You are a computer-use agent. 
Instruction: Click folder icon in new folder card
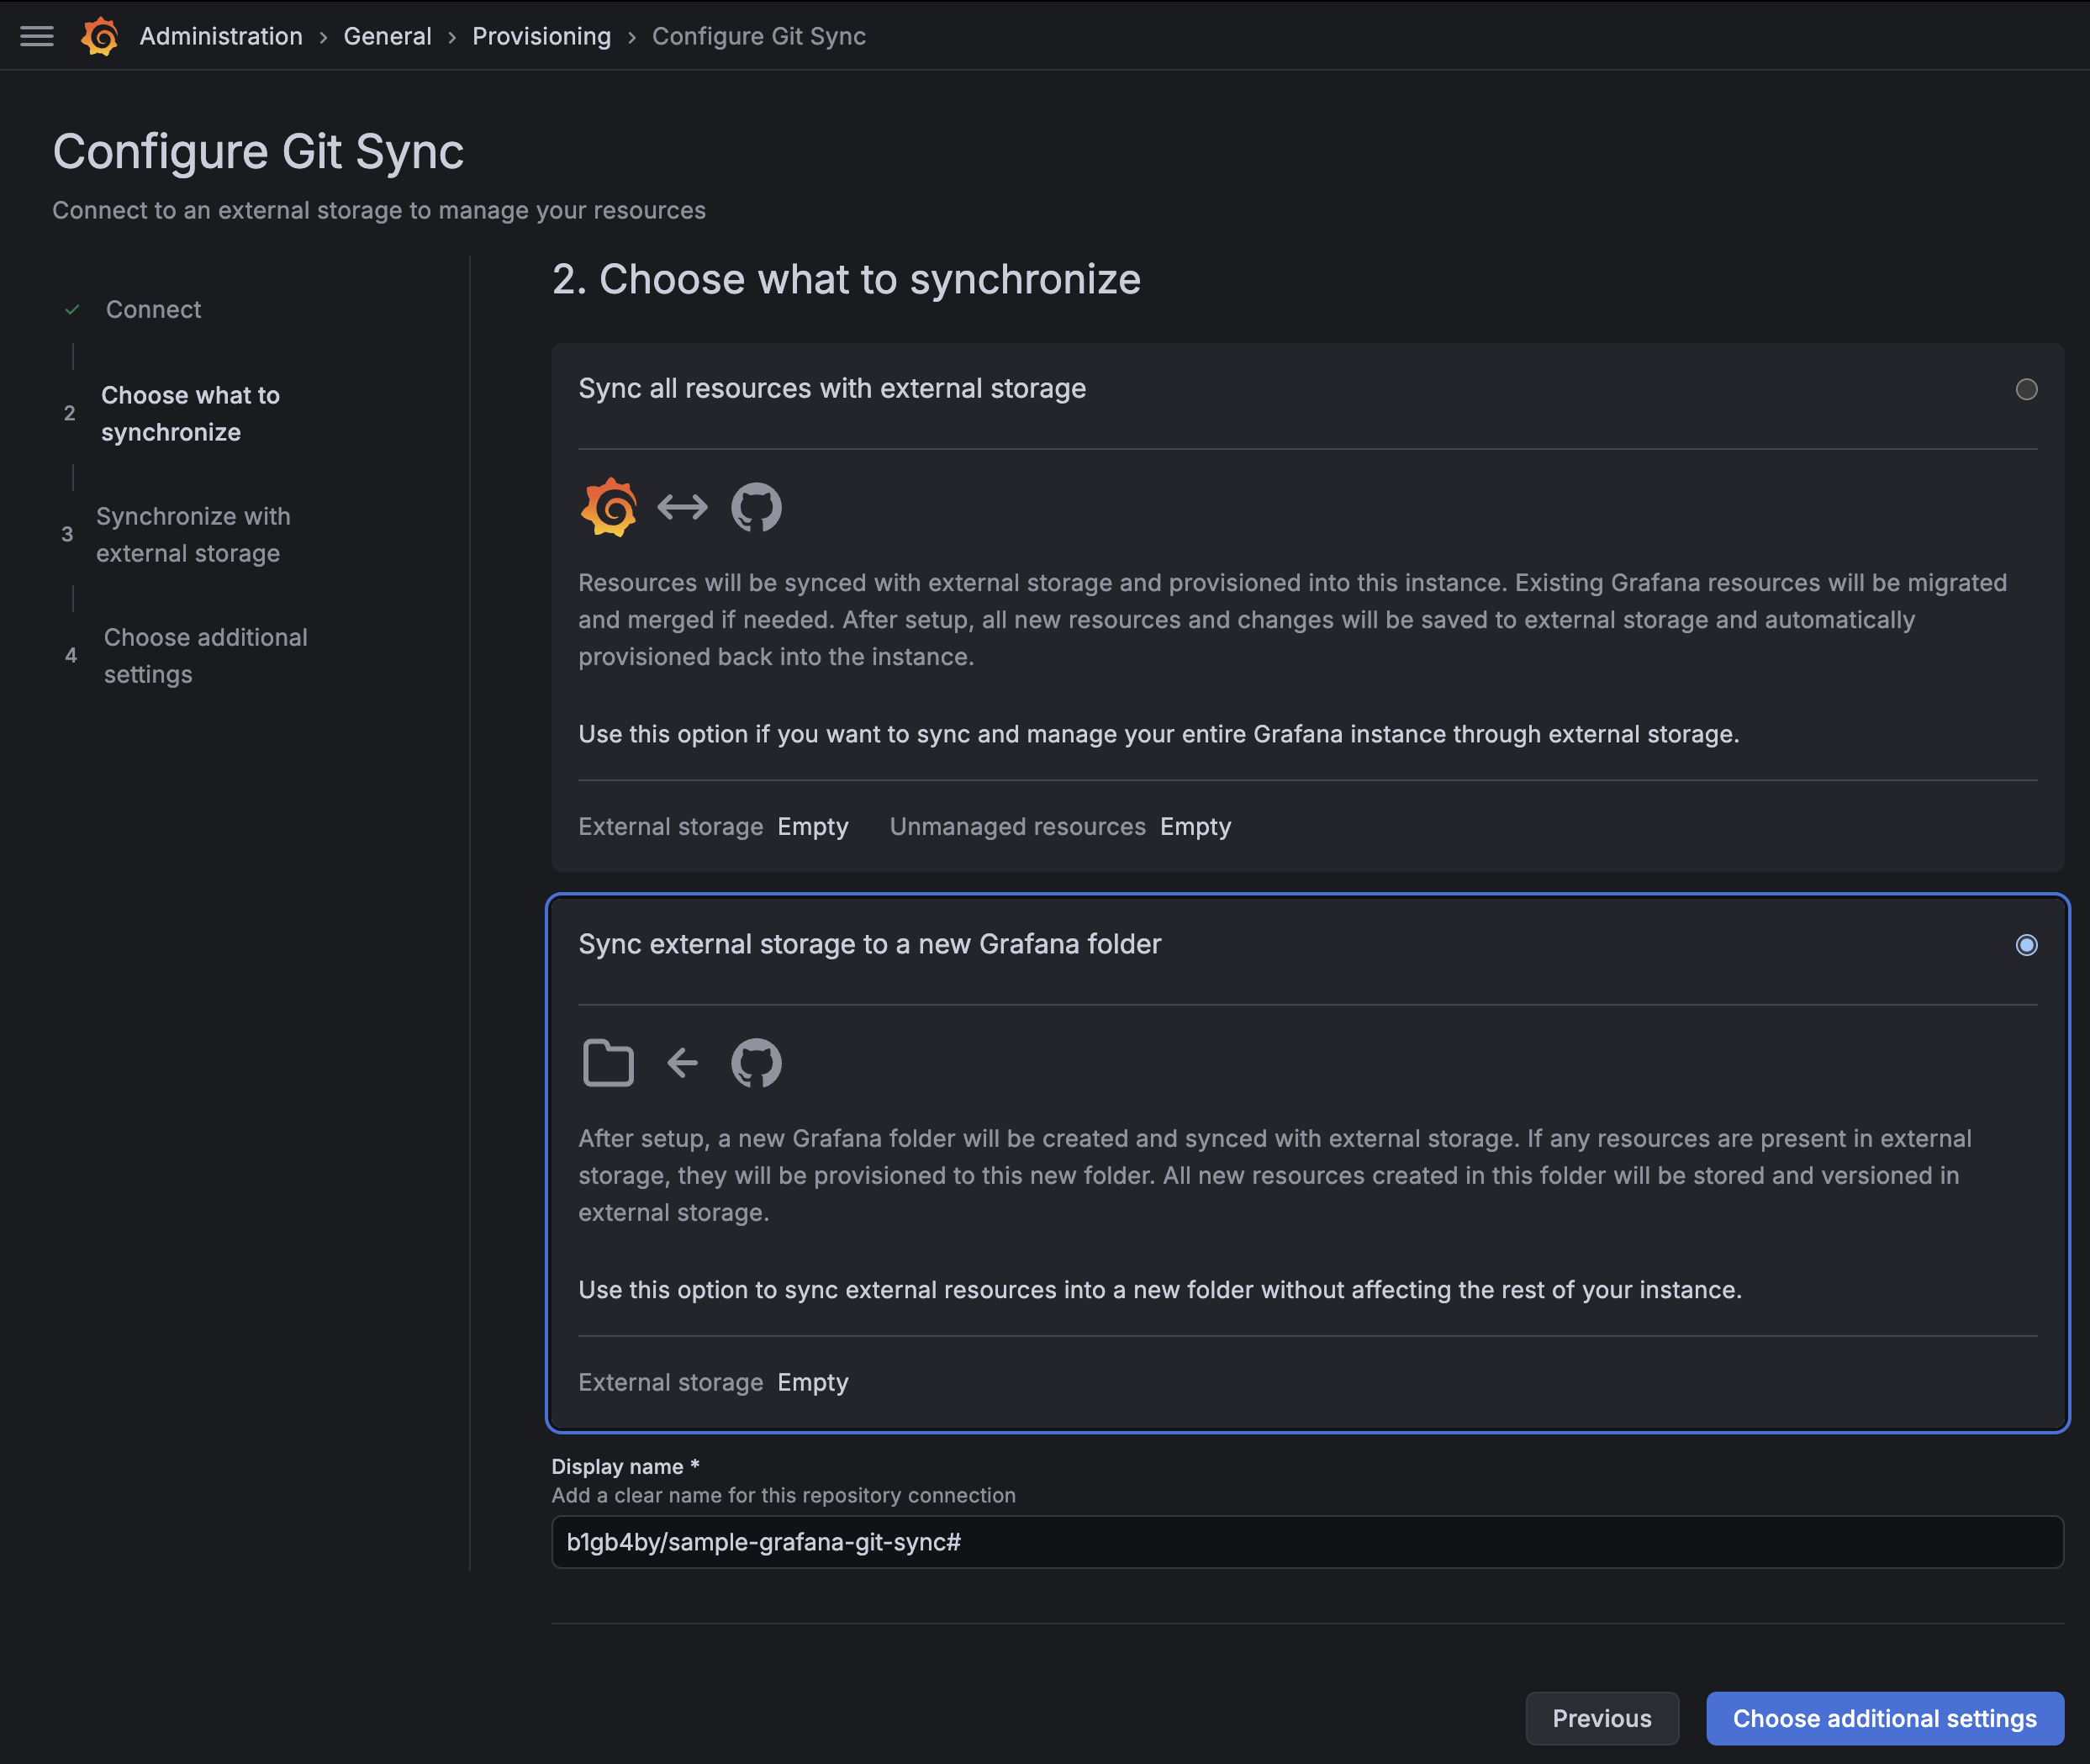(x=608, y=1062)
